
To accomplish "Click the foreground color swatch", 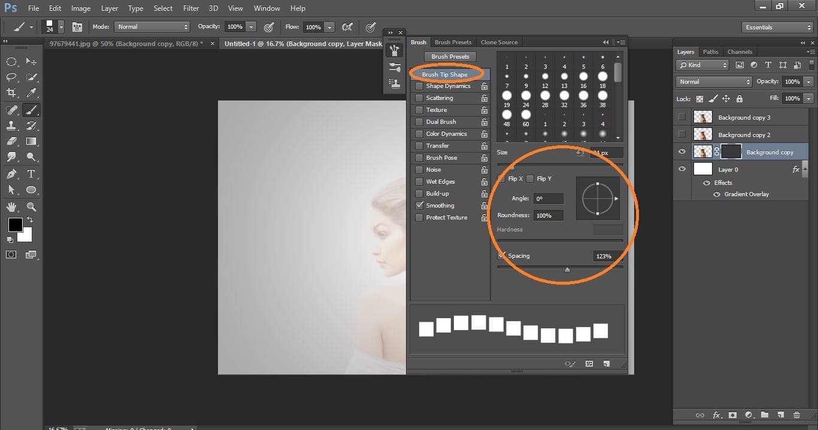I will point(14,225).
